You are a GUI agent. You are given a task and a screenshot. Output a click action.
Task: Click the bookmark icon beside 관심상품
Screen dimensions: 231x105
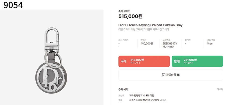pos(164,75)
